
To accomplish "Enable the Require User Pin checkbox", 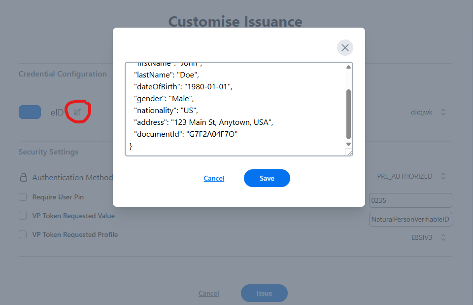I will point(22,196).
